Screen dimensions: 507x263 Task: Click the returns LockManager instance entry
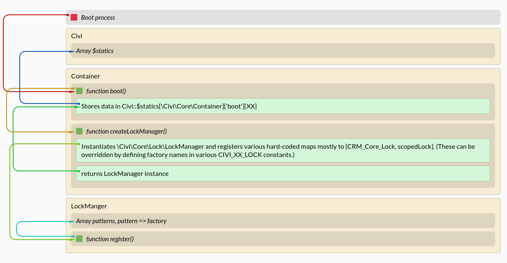pos(282,173)
